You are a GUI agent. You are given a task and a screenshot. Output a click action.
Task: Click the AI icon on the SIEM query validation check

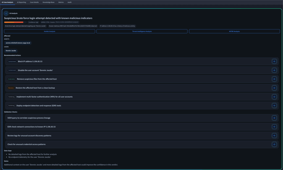click(x=274, y=118)
